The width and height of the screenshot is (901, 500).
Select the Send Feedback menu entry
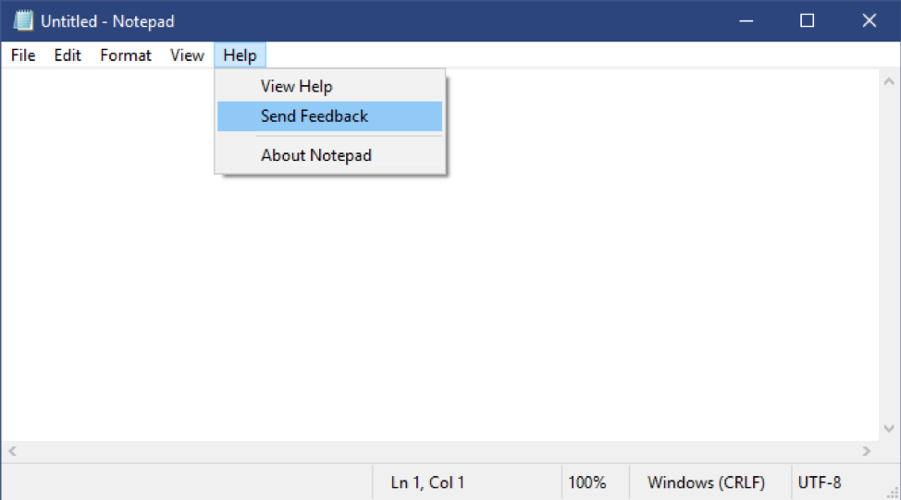click(x=315, y=116)
